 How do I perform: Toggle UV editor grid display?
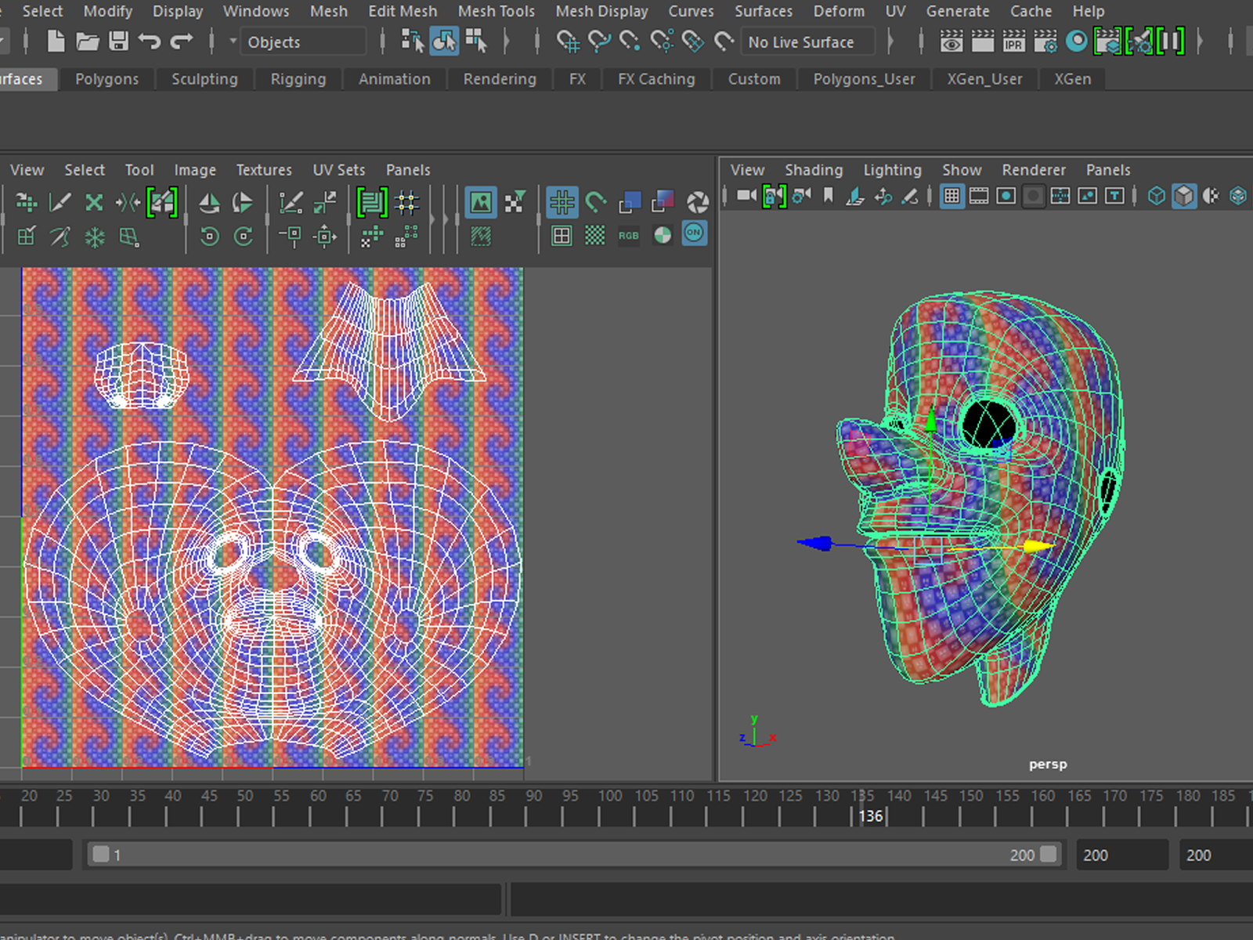562,202
